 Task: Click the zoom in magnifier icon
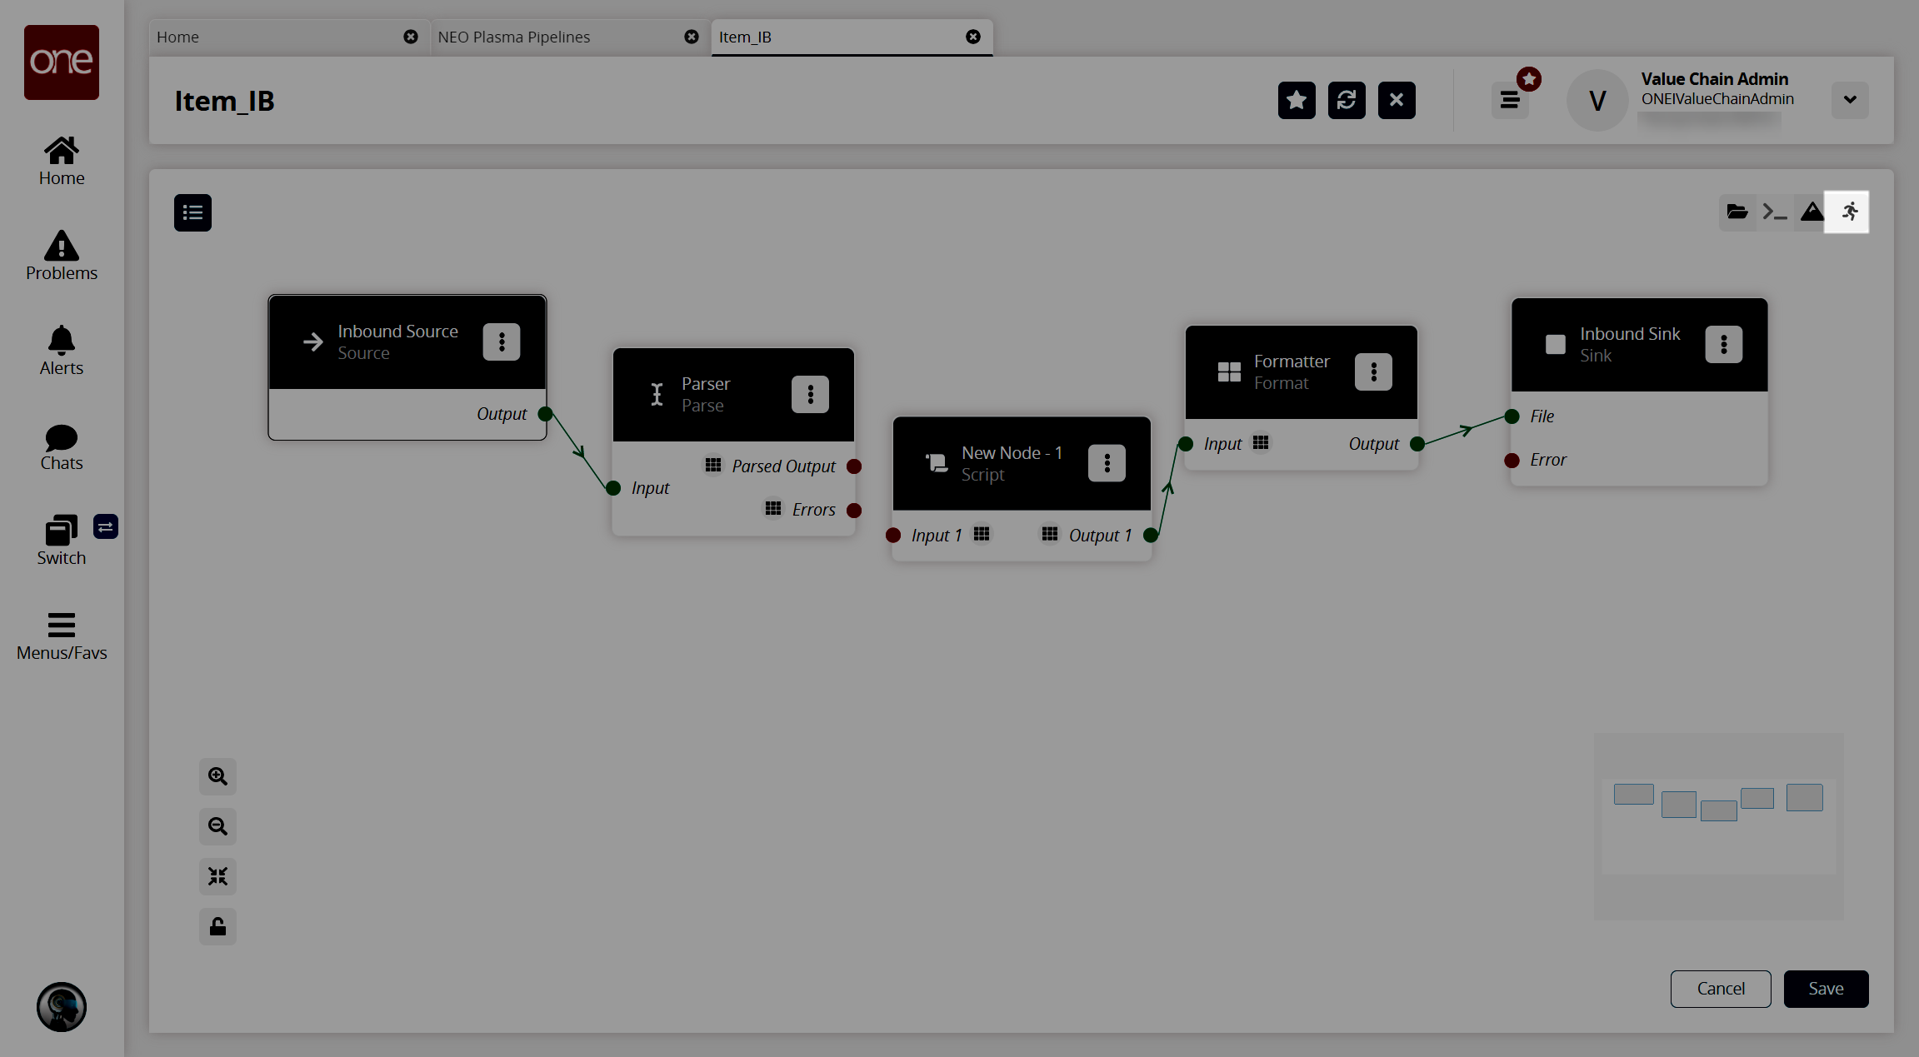pos(216,775)
